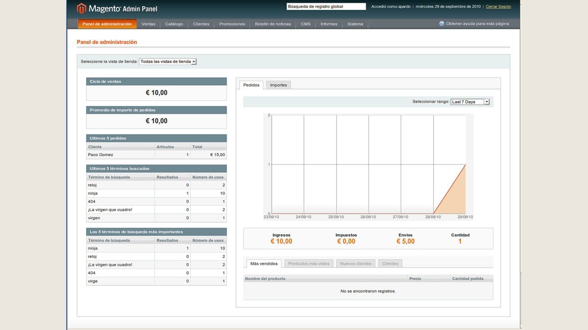Screen dimensions: 588x330
Task: Click 'reloj' in top search terms
Action: [93, 257]
